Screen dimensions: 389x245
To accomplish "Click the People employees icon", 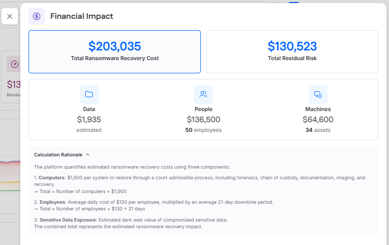I will coord(203,94).
